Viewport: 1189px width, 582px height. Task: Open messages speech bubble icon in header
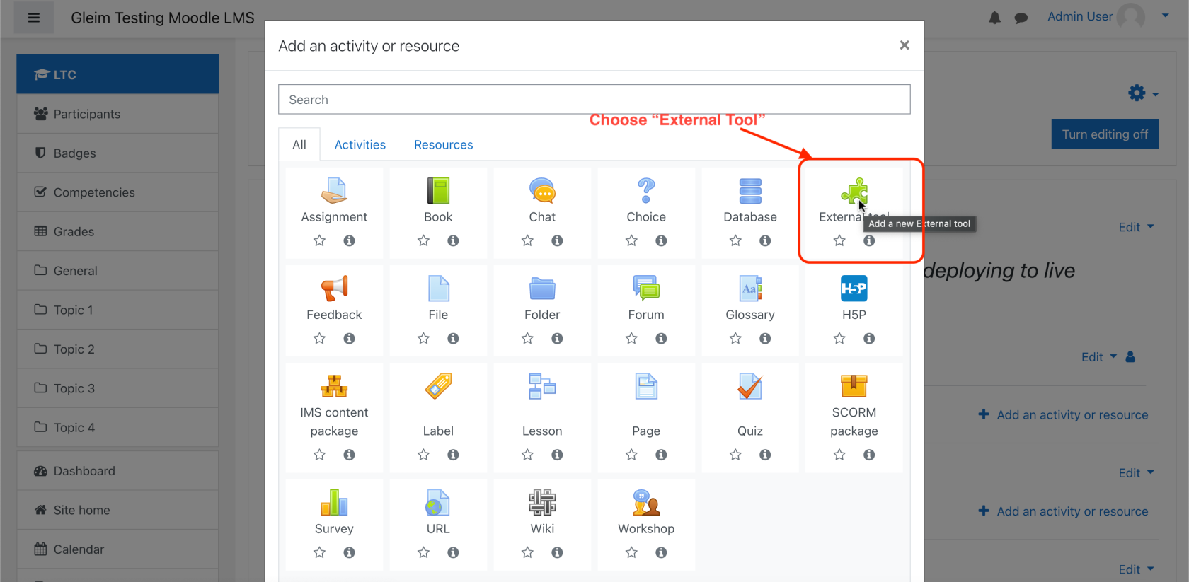click(x=1021, y=18)
